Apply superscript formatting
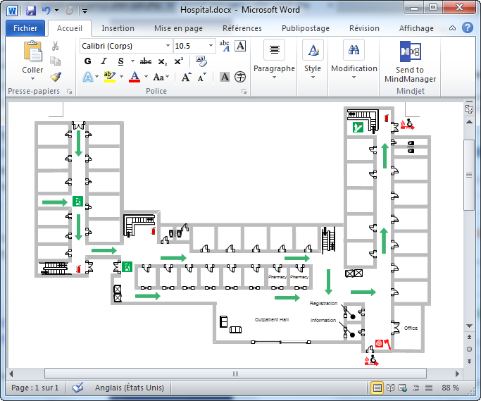The width and height of the screenshot is (481, 401). coord(179,61)
